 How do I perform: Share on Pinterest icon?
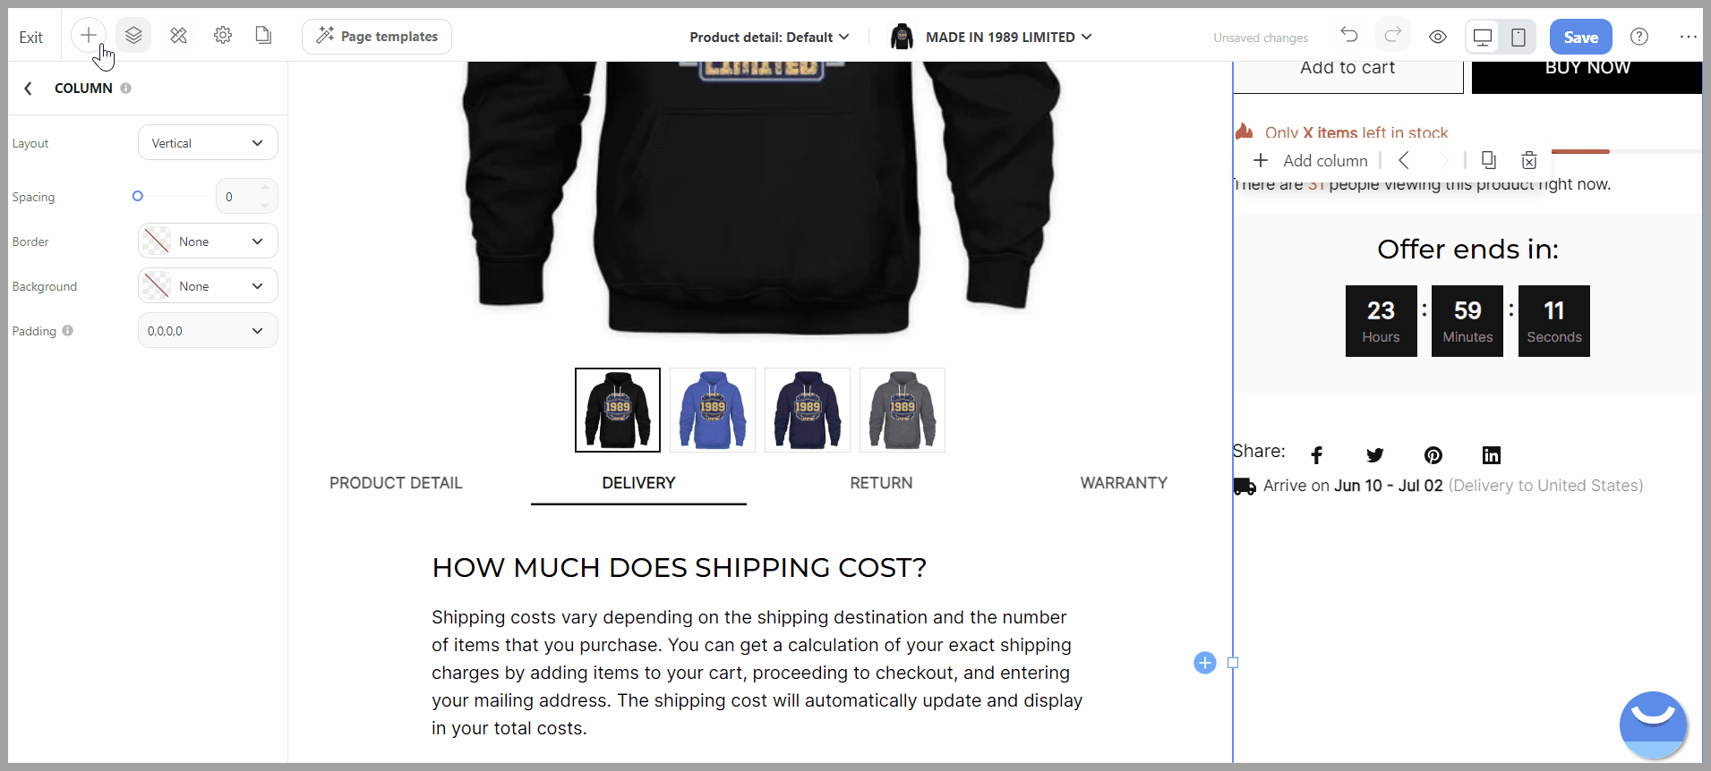pos(1433,455)
